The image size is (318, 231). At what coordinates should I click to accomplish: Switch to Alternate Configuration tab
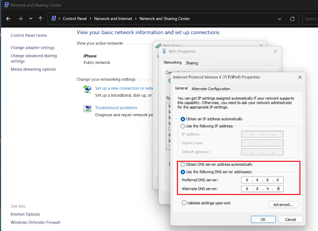tap(211, 89)
